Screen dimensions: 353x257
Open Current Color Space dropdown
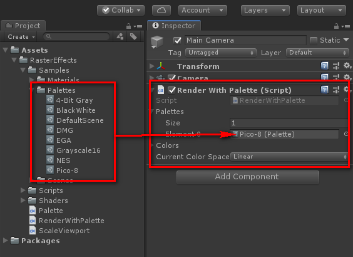tap(289, 157)
